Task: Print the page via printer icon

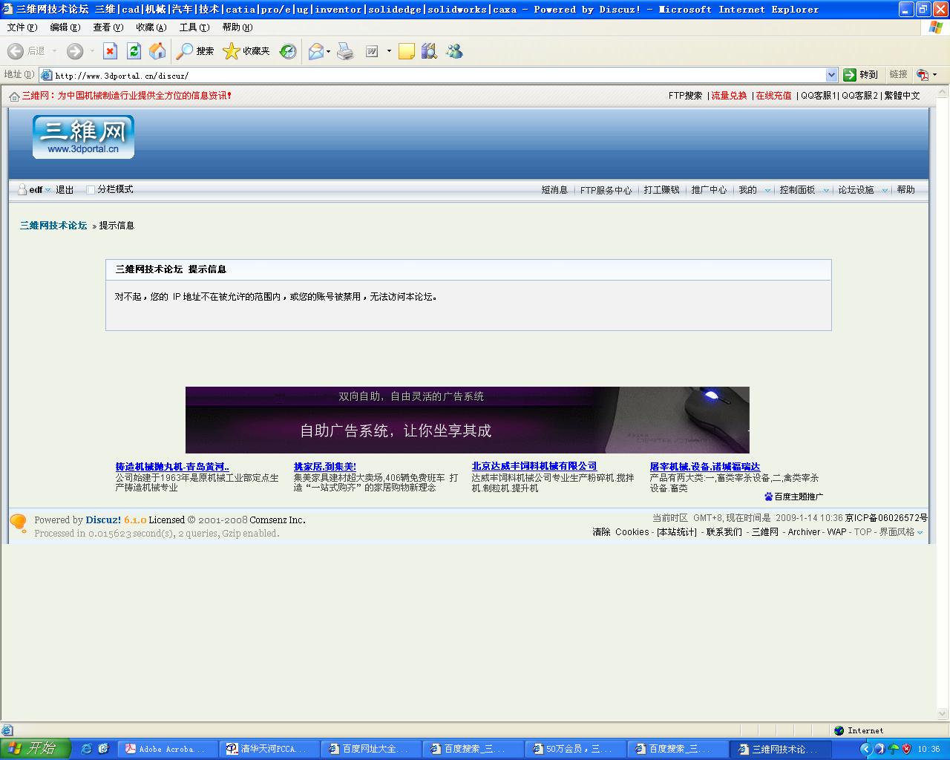Action: [x=345, y=50]
